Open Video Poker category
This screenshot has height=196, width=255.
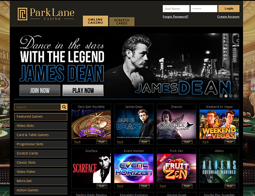41,172
